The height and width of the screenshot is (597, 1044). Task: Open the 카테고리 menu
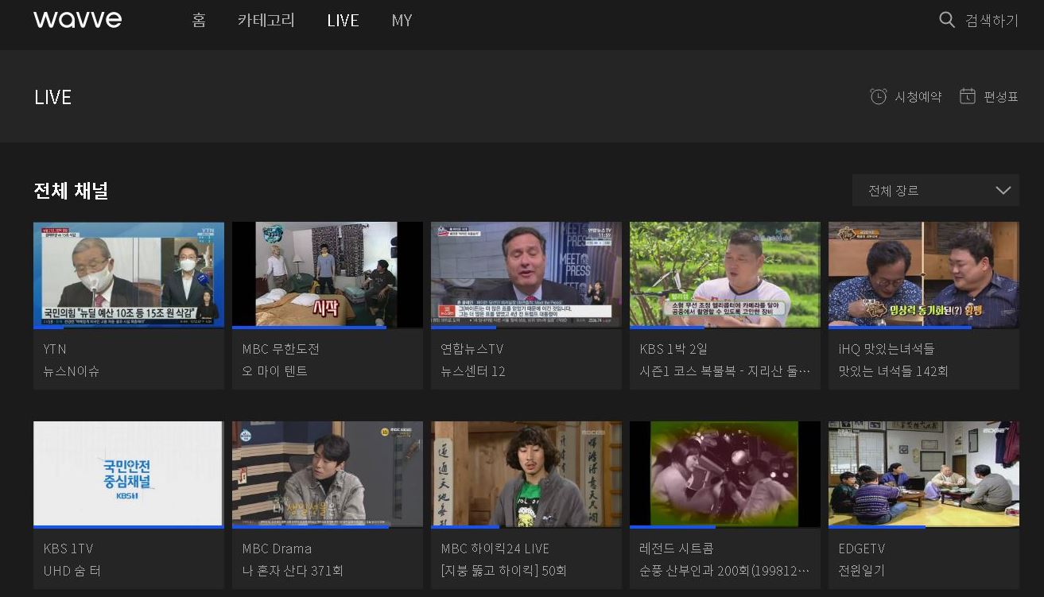(x=266, y=21)
